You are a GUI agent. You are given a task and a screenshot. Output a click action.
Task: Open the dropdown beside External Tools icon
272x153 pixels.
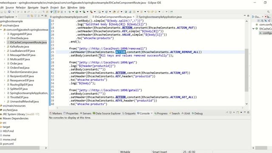pyautogui.click(x=95, y=12)
